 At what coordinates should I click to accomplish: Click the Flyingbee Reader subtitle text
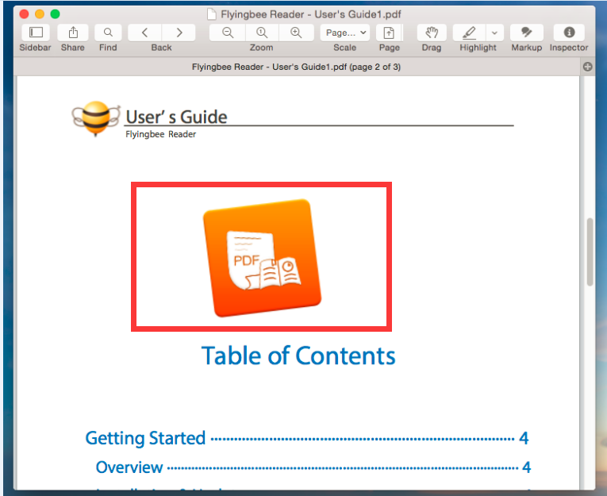[x=160, y=134]
